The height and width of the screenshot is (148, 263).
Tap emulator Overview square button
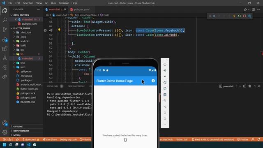coord(165,119)
